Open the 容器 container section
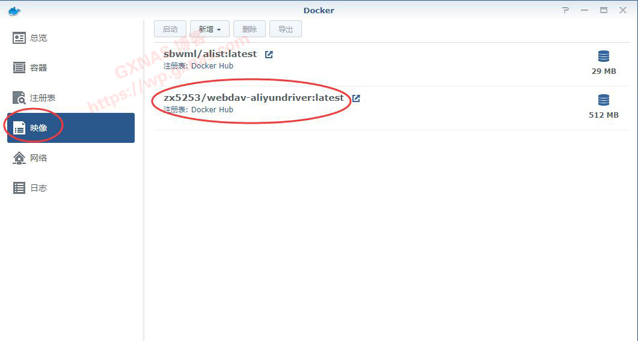 click(x=71, y=68)
